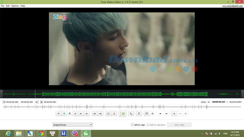Open the www.dvdvideosoft.com link
The height and width of the screenshot is (137, 244).
232,6
